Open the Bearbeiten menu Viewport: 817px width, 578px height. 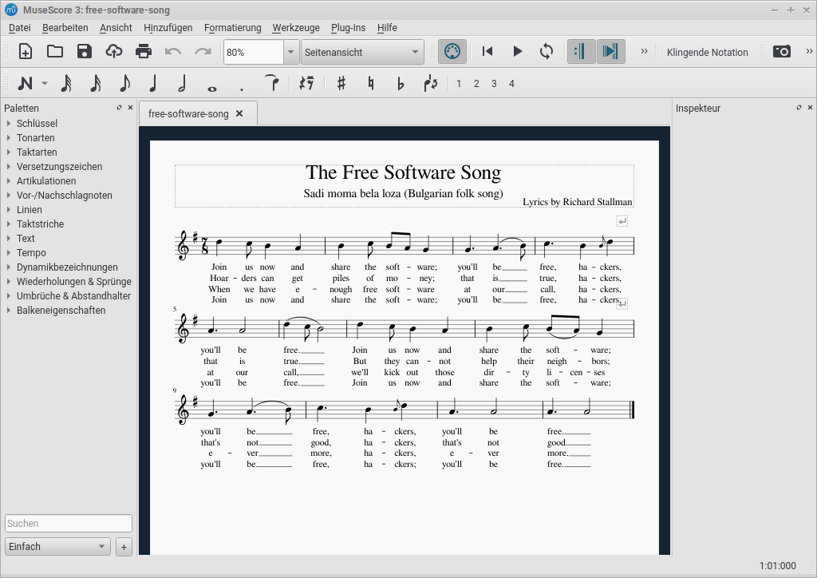65,28
